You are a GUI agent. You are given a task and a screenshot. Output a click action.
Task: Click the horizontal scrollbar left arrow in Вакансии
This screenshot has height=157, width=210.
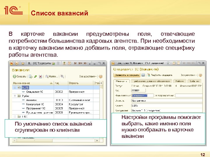(x=14, y=140)
